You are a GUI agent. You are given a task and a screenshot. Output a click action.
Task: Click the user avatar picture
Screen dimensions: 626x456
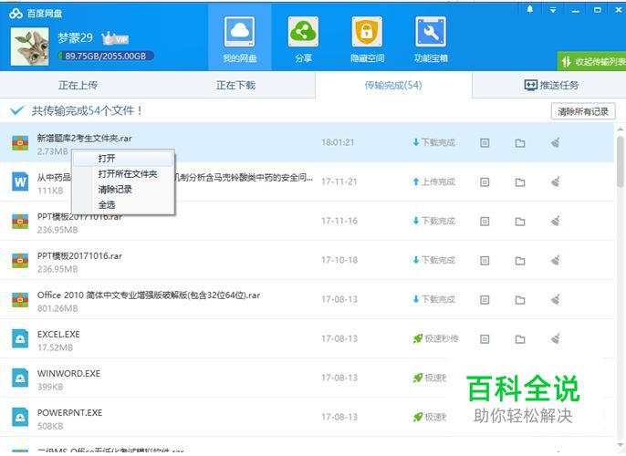pos(30,47)
